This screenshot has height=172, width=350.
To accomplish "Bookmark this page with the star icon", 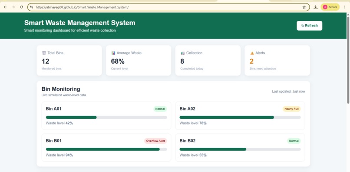I will [x=304, y=7].
